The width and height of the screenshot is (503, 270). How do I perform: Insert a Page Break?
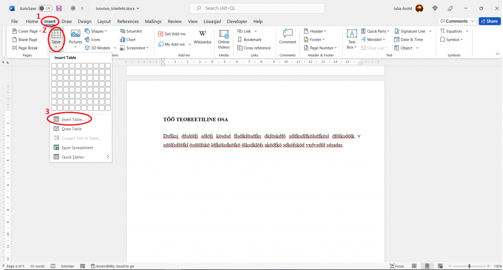(25, 48)
